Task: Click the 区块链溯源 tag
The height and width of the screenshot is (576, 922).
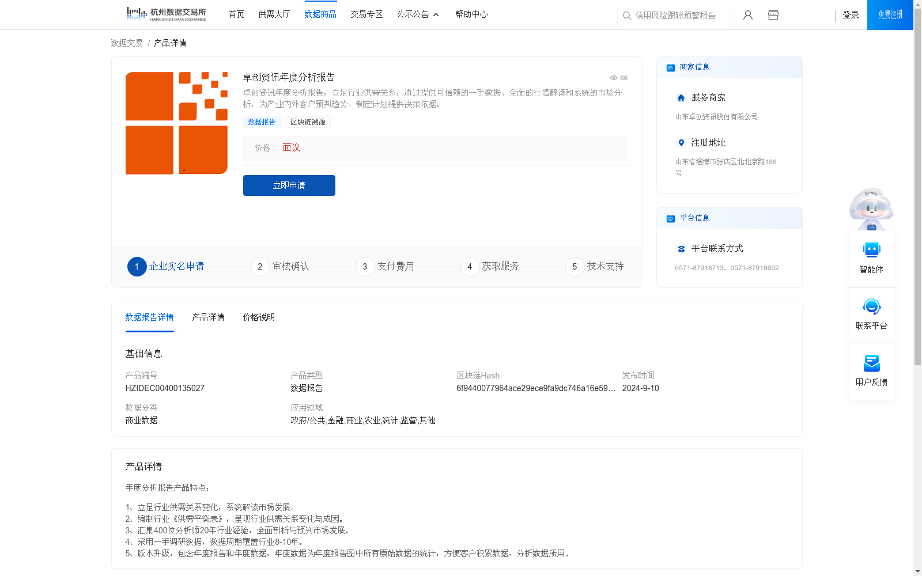Action: pyautogui.click(x=308, y=122)
